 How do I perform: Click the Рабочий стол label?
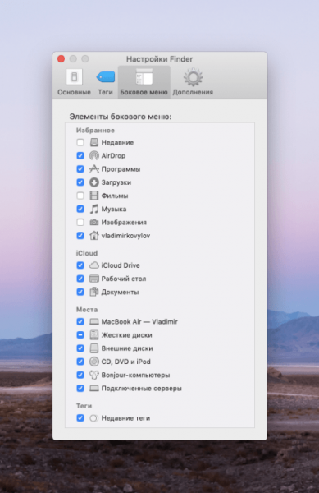(124, 279)
